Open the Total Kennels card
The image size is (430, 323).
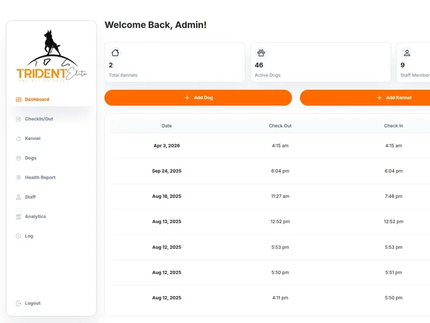pyautogui.click(x=175, y=62)
